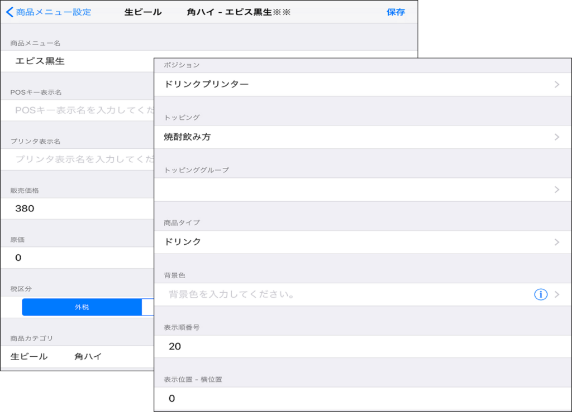Save with the 保存 button
This screenshot has width=572, height=412.
pyautogui.click(x=396, y=12)
